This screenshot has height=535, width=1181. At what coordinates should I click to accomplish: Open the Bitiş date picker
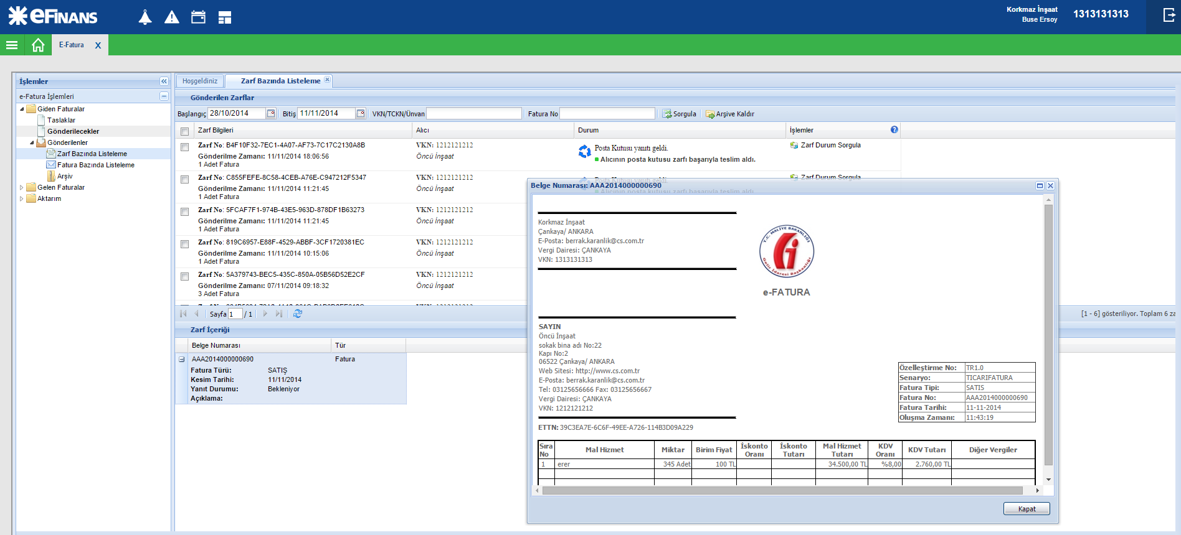(361, 113)
